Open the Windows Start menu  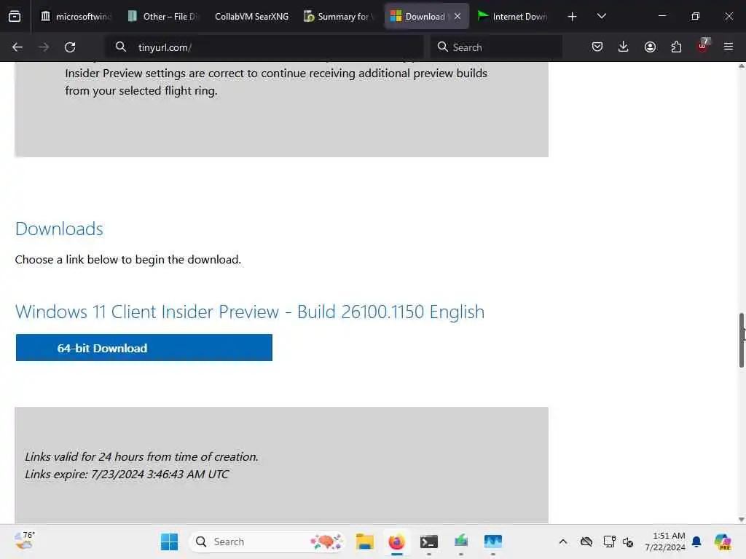tap(169, 542)
